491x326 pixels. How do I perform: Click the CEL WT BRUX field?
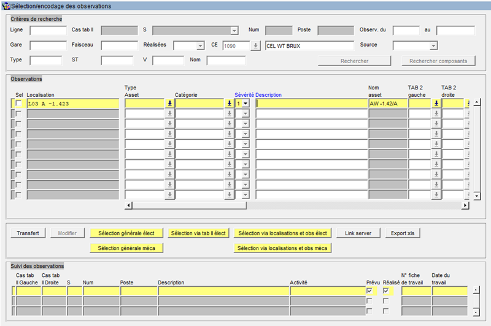(x=310, y=45)
